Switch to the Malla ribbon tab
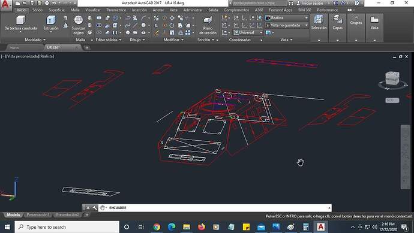 pyautogui.click(x=75, y=10)
